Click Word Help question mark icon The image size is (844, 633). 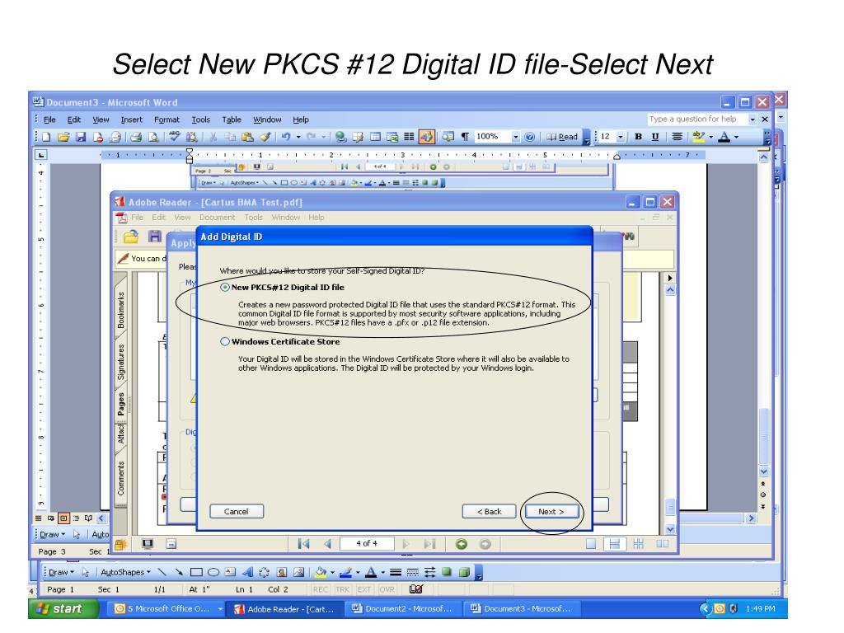529,137
